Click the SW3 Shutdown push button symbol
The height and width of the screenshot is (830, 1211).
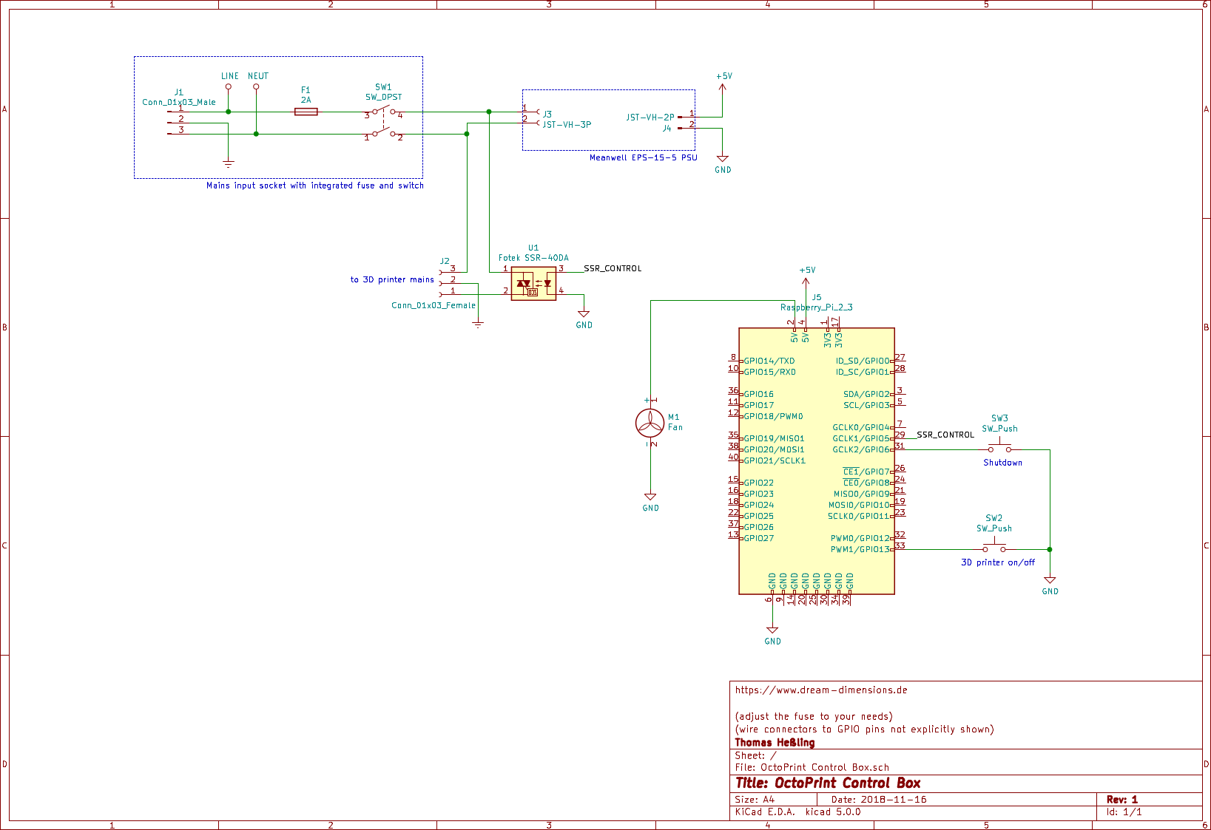(x=999, y=447)
